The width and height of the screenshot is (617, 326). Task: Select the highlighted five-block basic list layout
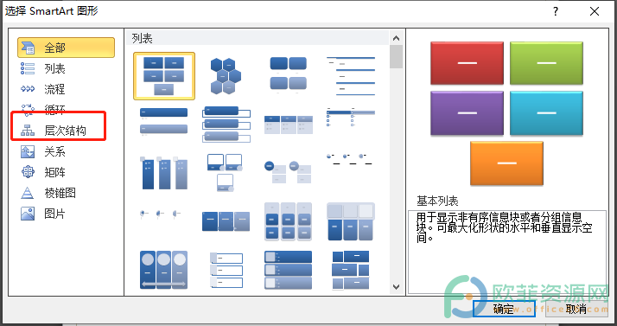pos(164,75)
